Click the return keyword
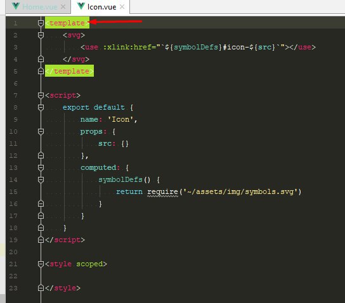 click(x=129, y=191)
